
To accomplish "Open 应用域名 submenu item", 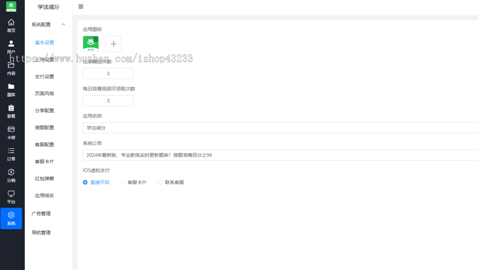I will click(45, 196).
